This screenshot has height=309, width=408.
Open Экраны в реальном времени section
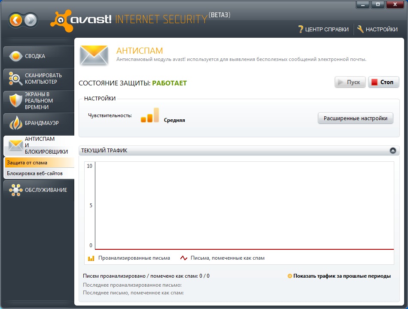coord(39,101)
